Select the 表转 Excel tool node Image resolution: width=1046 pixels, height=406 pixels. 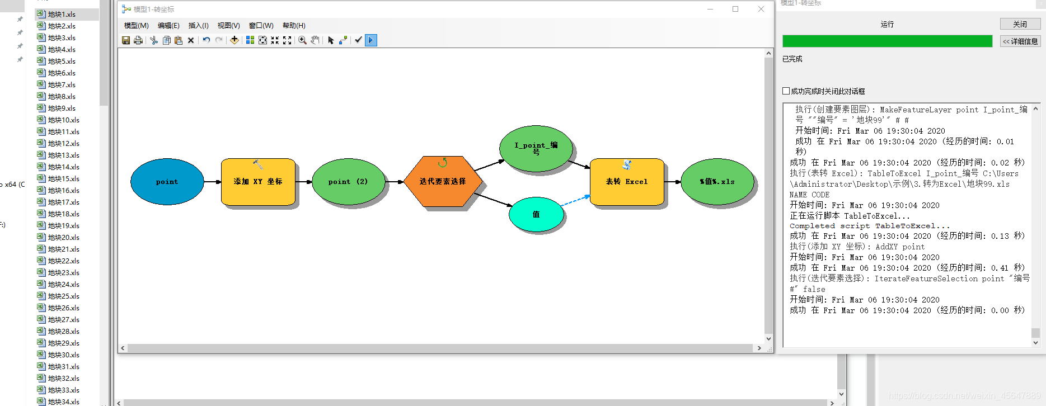coord(627,182)
